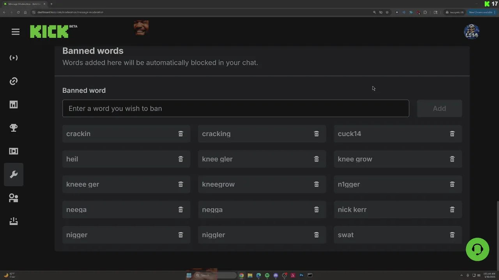
Task: Remove "heil" using its trash icon
Action: tap(180, 159)
